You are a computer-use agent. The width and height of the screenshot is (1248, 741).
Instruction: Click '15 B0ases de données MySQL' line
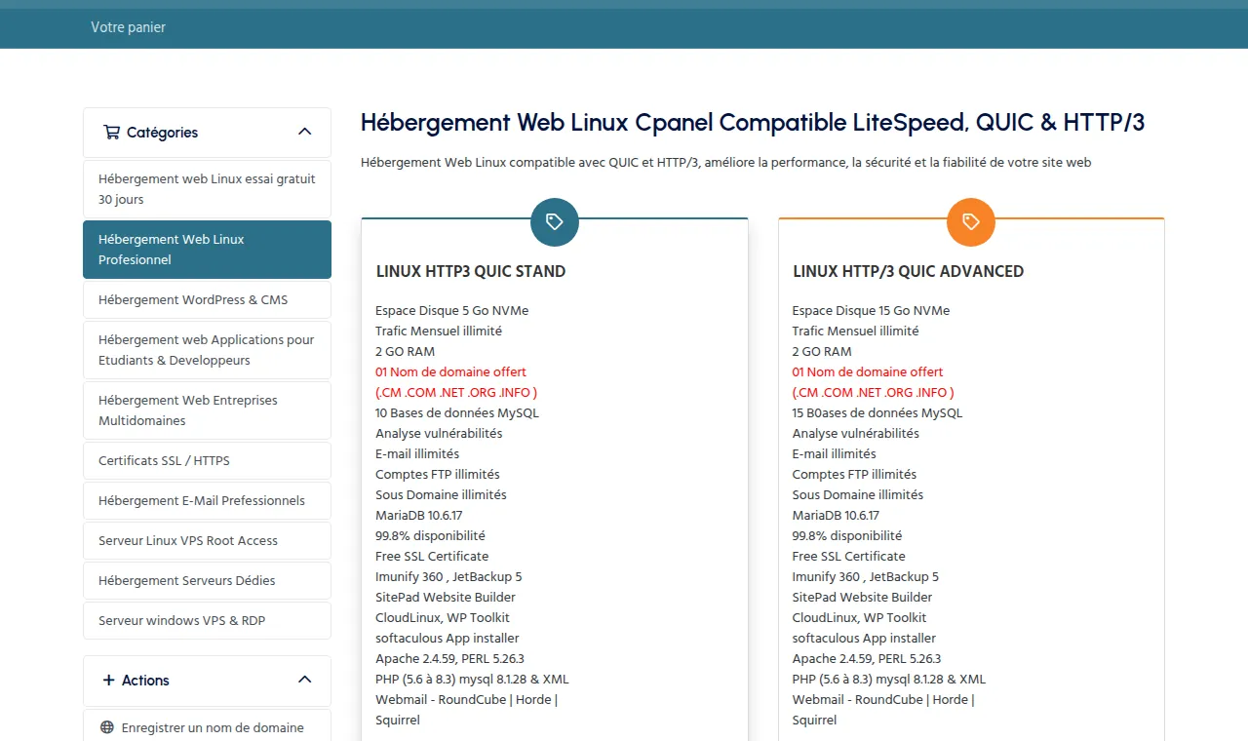[x=877, y=412]
